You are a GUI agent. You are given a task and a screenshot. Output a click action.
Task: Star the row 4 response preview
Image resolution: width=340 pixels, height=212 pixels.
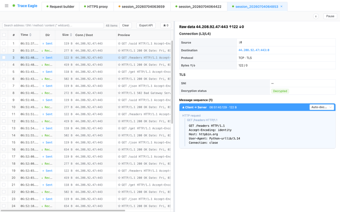click(119, 65)
